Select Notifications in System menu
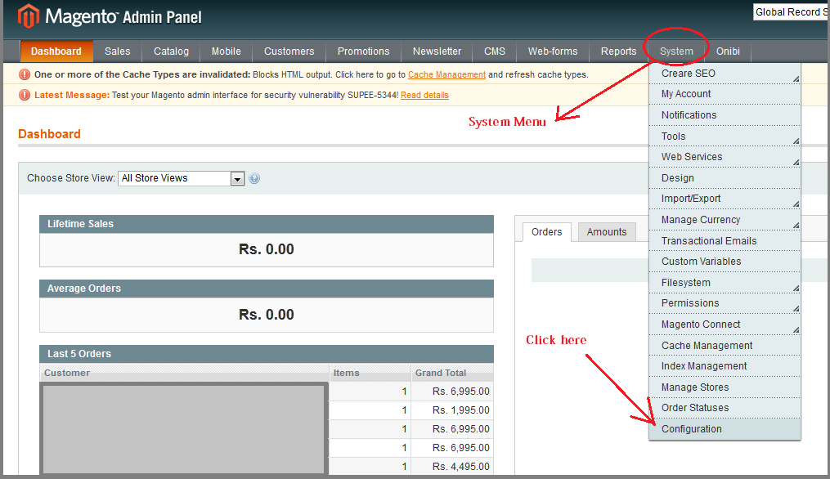830x479 pixels. 725,115
